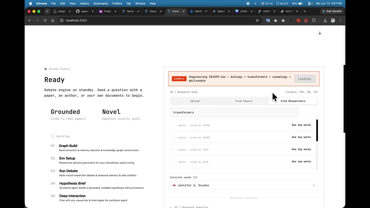Close the Starter tab
370x208 pixels.
[206, 11]
